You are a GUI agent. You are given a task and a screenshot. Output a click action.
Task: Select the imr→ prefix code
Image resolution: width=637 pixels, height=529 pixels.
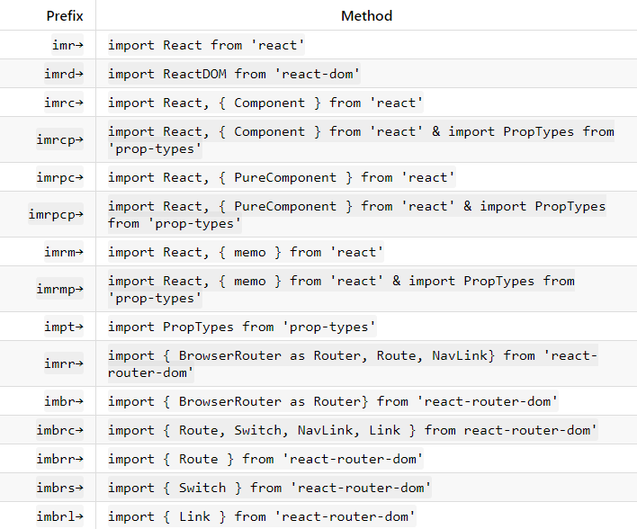67,45
